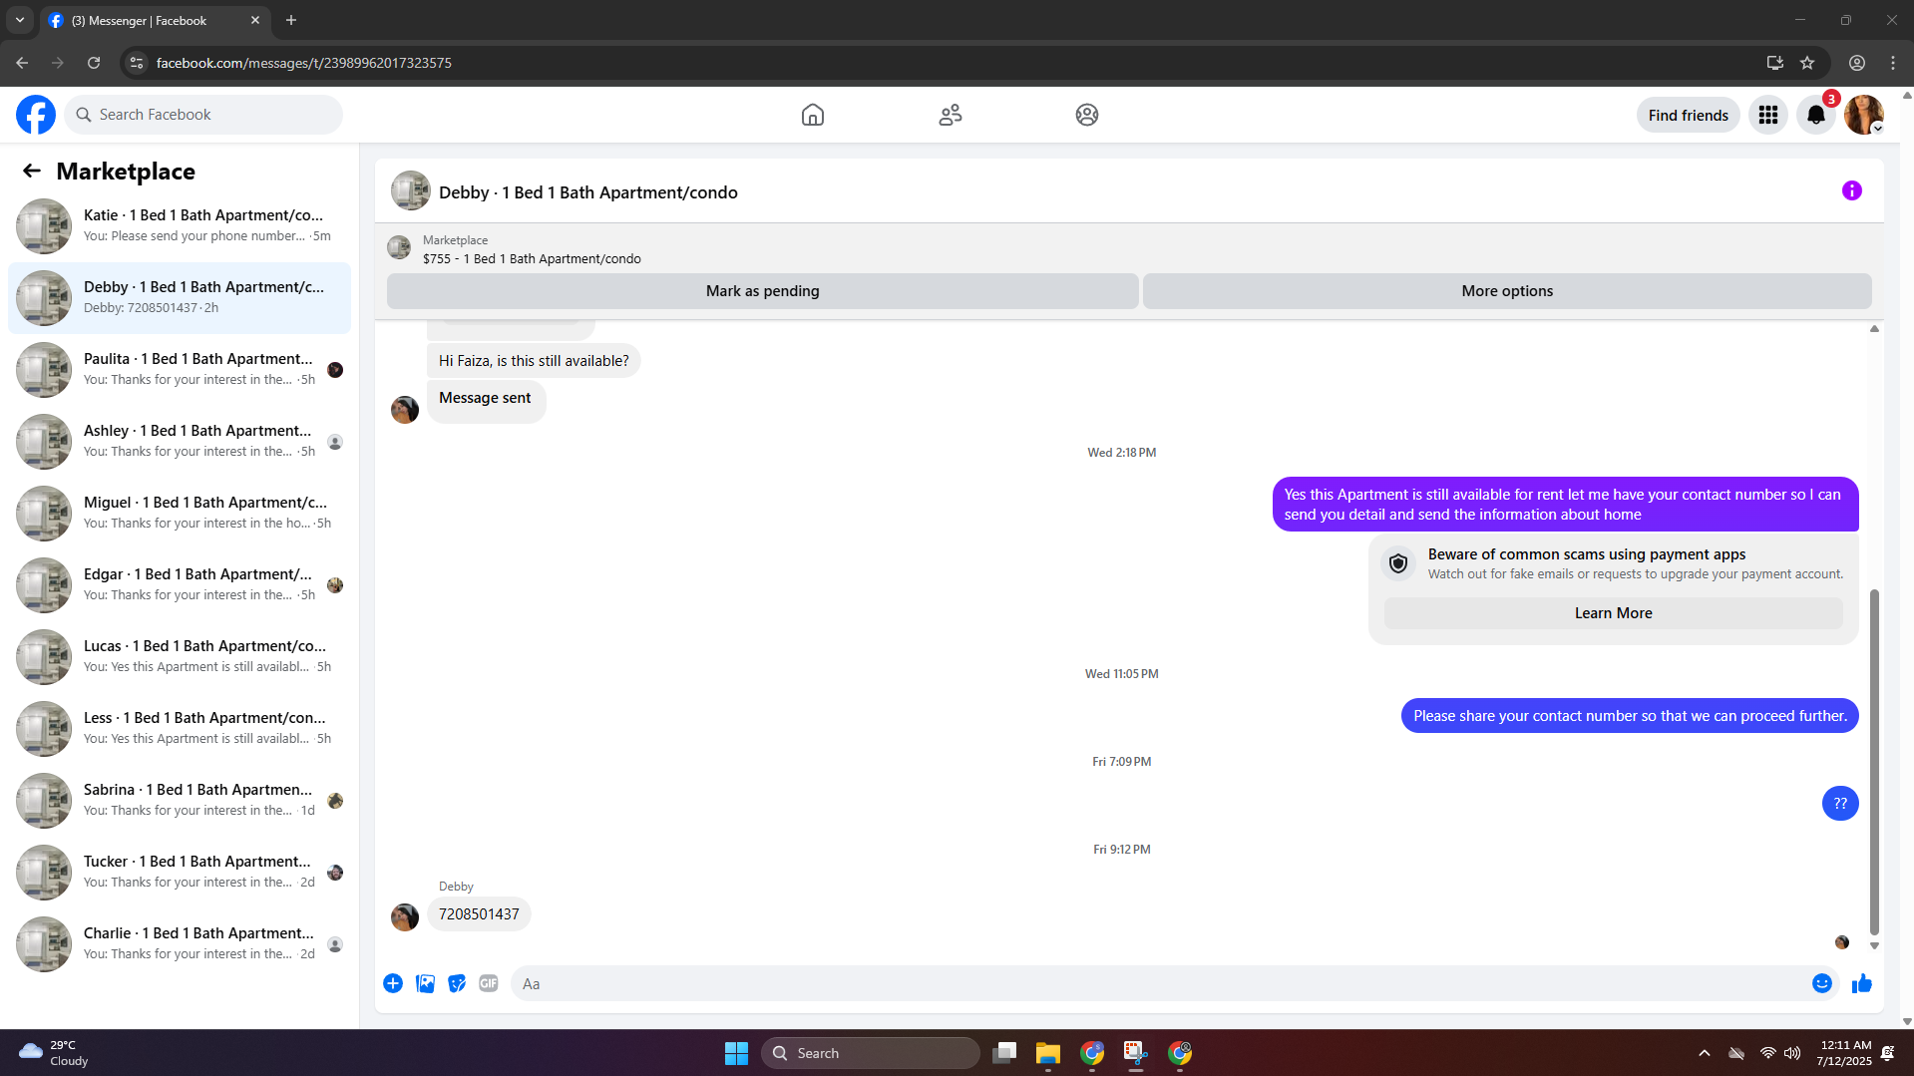Open Ashley's apartment conversation
This screenshot has height=1076, width=1914.
pos(180,441)
